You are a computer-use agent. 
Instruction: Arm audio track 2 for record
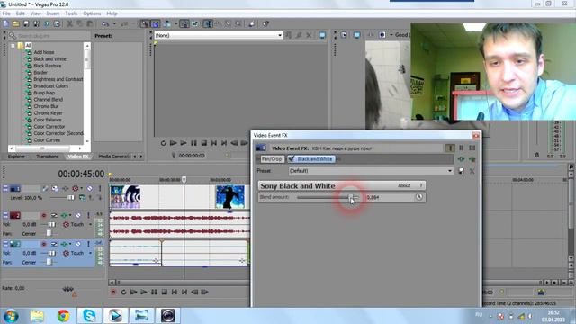44,215
